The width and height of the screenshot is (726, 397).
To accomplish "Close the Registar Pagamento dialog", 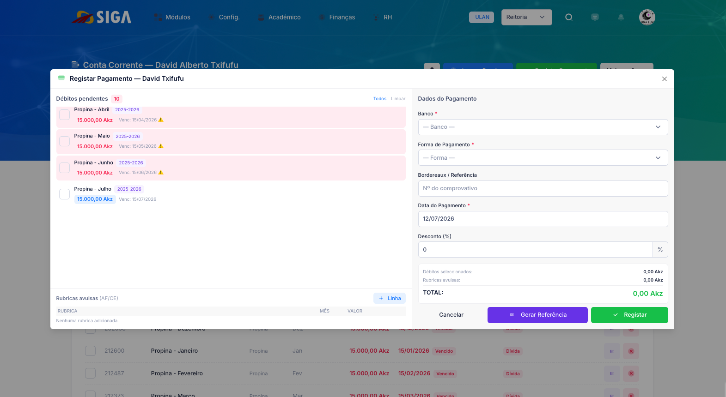I will tap(664, 79).
